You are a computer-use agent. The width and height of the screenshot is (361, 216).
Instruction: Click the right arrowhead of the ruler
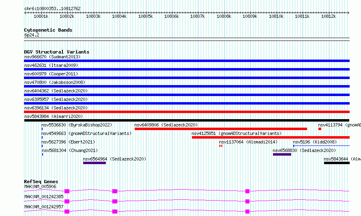(x=348, y=13)
